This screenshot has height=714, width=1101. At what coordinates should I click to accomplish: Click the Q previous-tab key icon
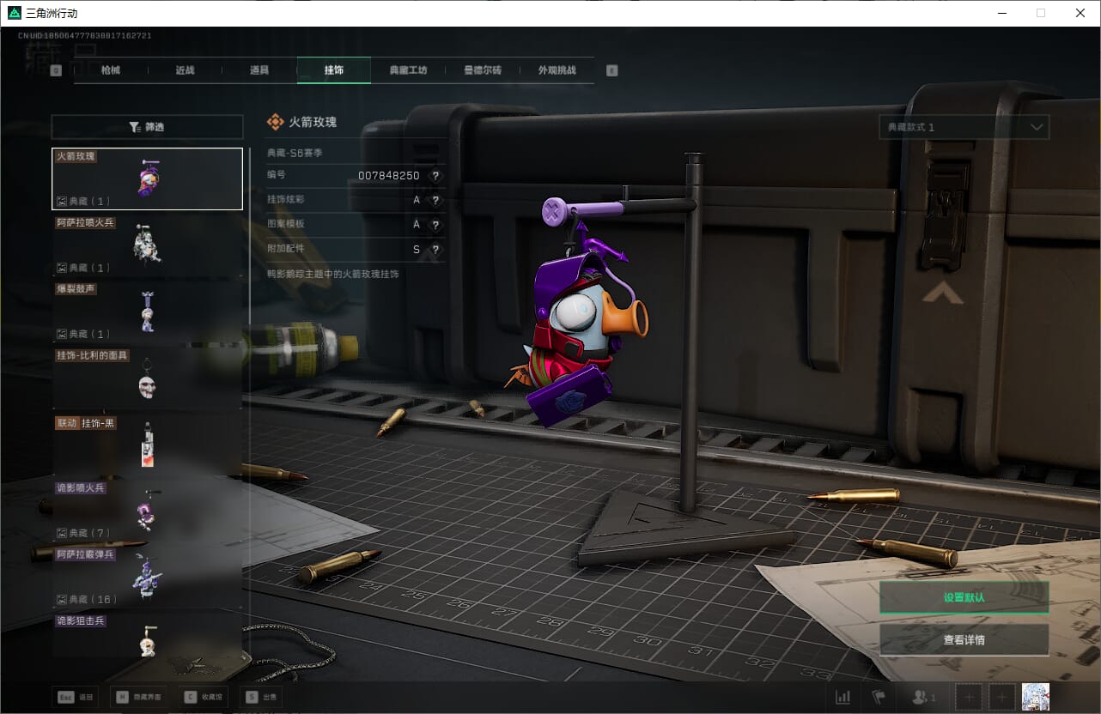[56, 71]
